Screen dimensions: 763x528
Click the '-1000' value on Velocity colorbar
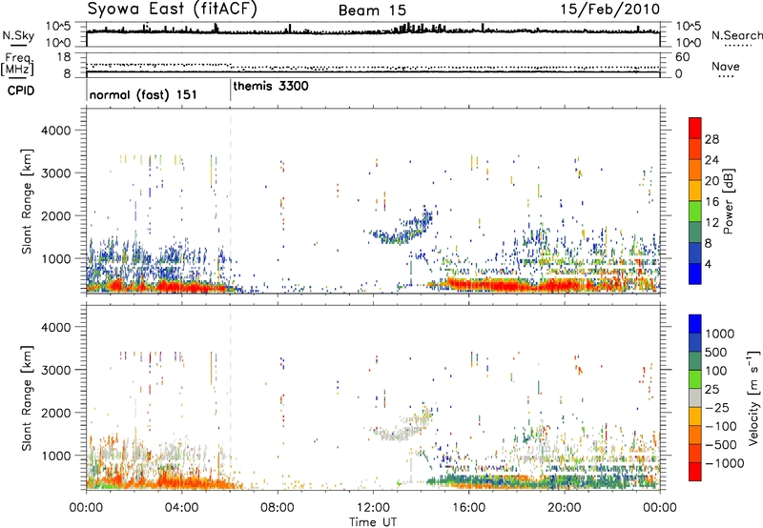click(725, 463)
